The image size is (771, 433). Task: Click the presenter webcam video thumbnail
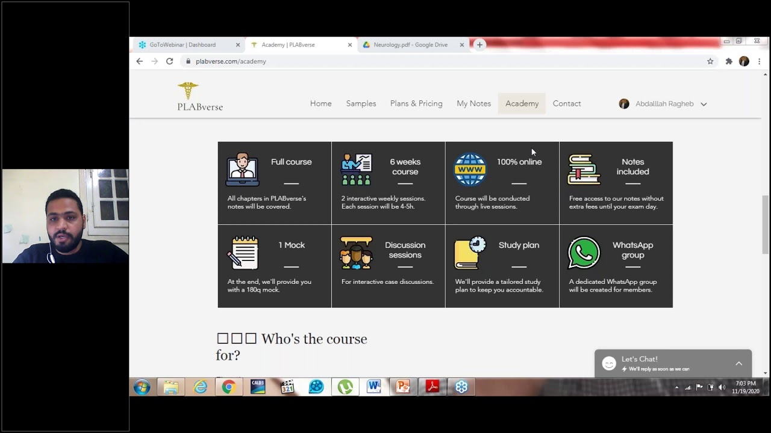pos(65,216)
